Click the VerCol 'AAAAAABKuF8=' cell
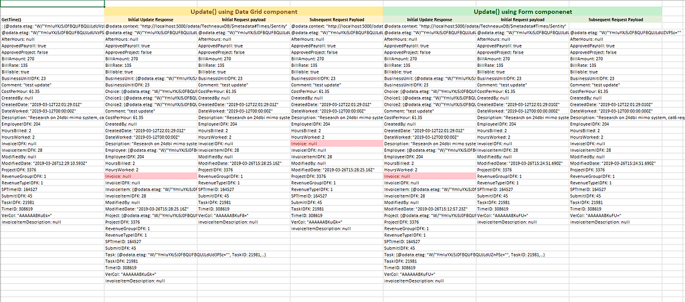 [x=243, y=215]
